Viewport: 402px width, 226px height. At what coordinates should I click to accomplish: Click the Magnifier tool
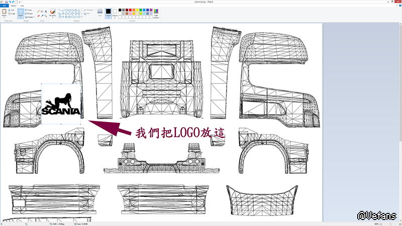pos(46,16)
